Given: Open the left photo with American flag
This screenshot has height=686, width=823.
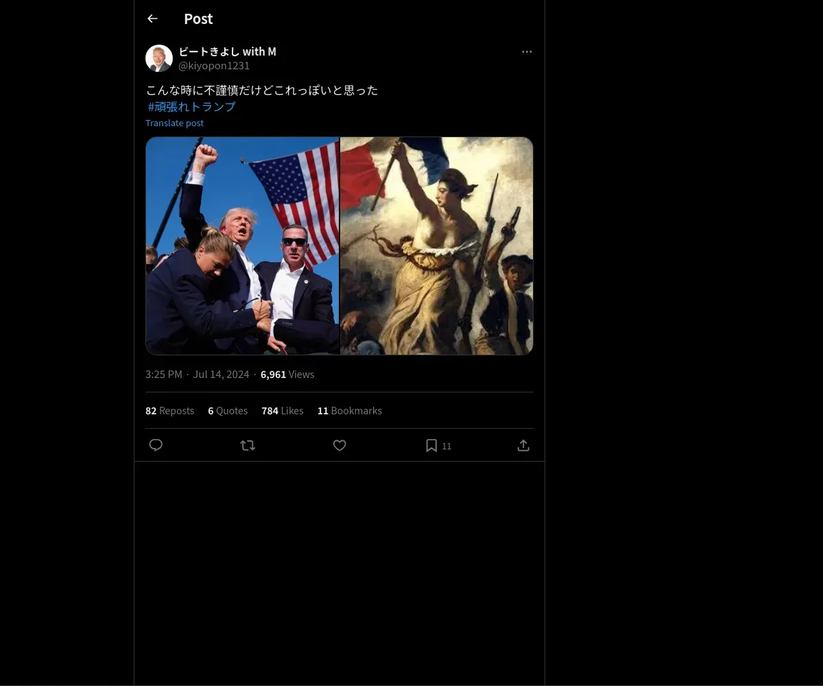Looking at the screenshot, I should point(242,246).
